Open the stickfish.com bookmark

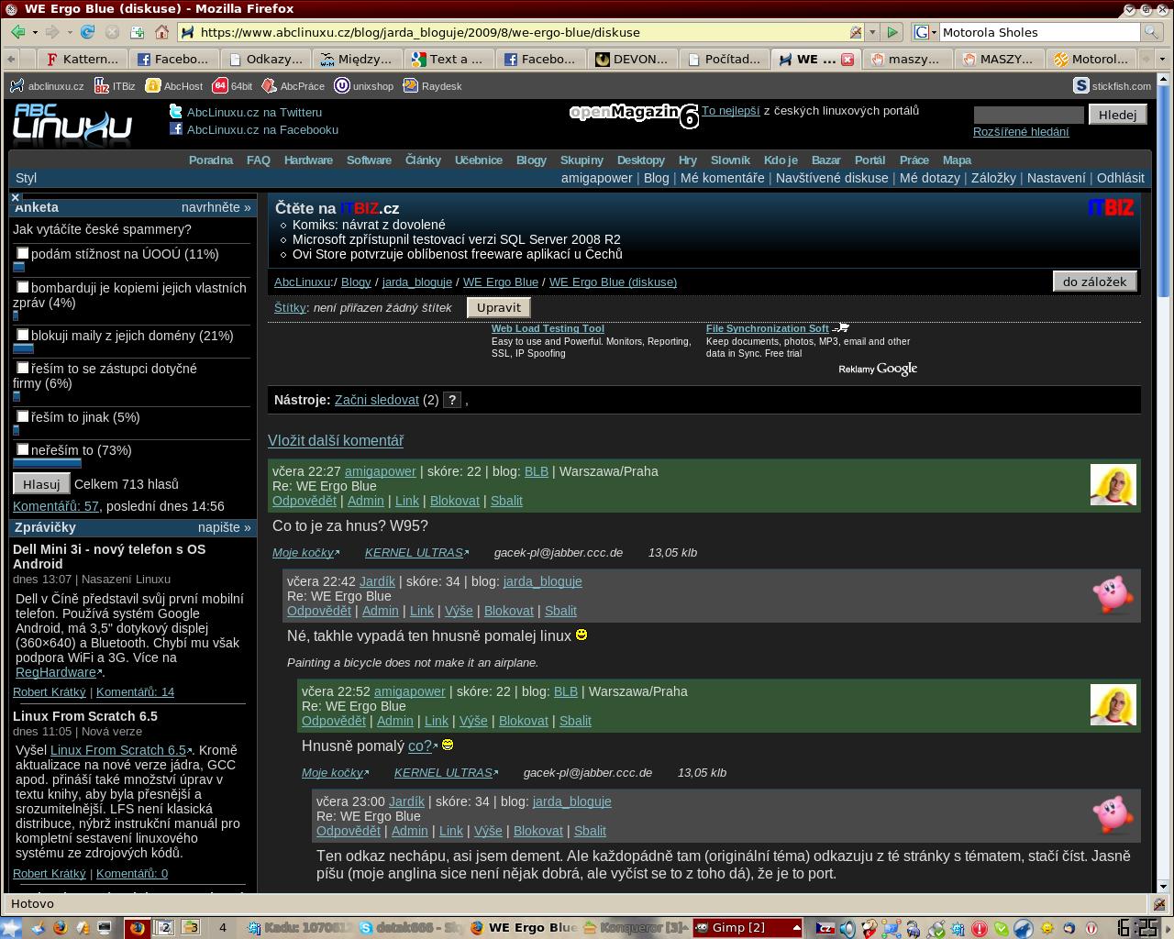tap(1113, 86)
